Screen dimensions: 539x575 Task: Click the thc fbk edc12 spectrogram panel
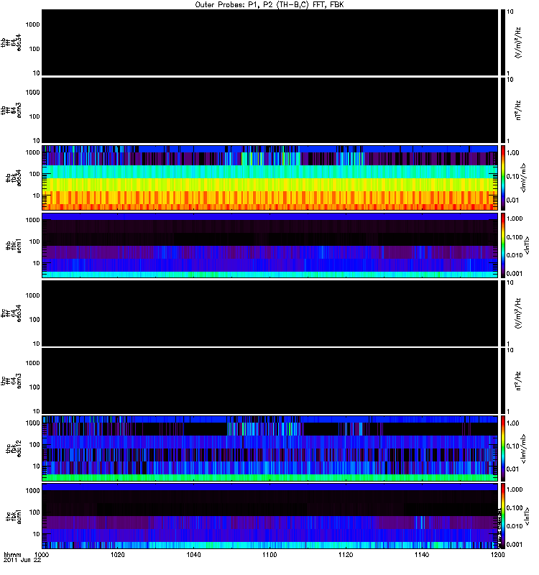tap(270, 448)
